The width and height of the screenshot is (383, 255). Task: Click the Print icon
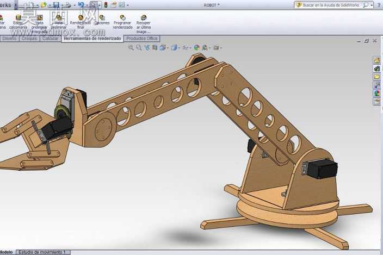coord(69,5)
